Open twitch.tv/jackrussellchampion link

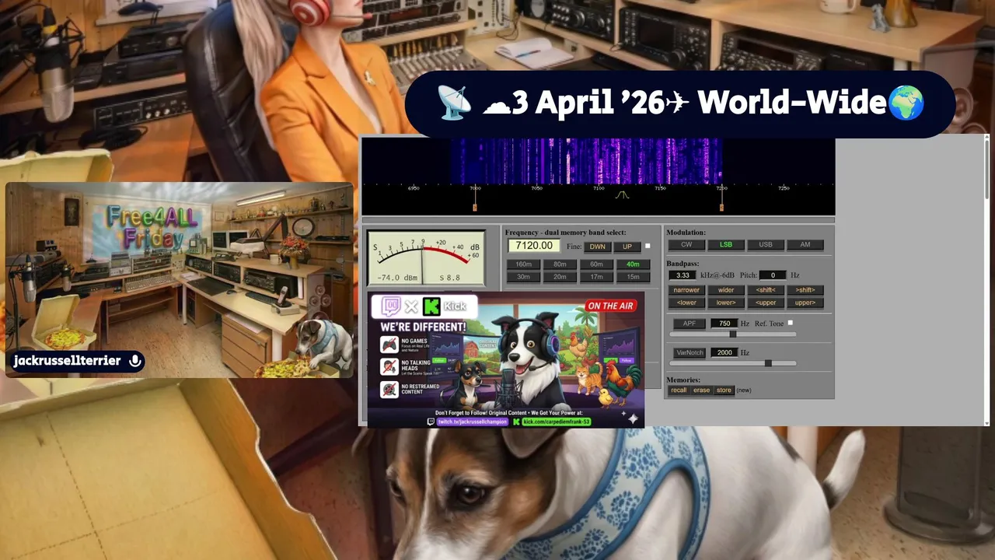click(x=472, y=422)
